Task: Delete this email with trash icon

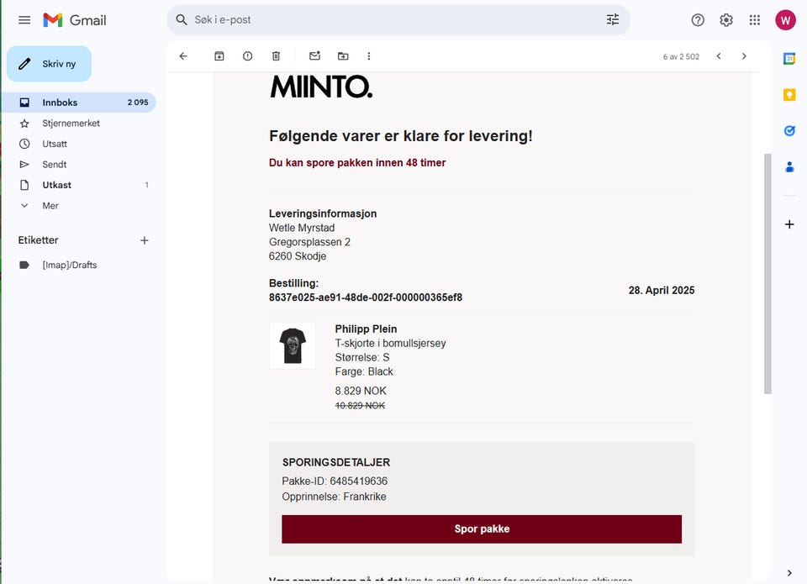Action: click(276, 56)
